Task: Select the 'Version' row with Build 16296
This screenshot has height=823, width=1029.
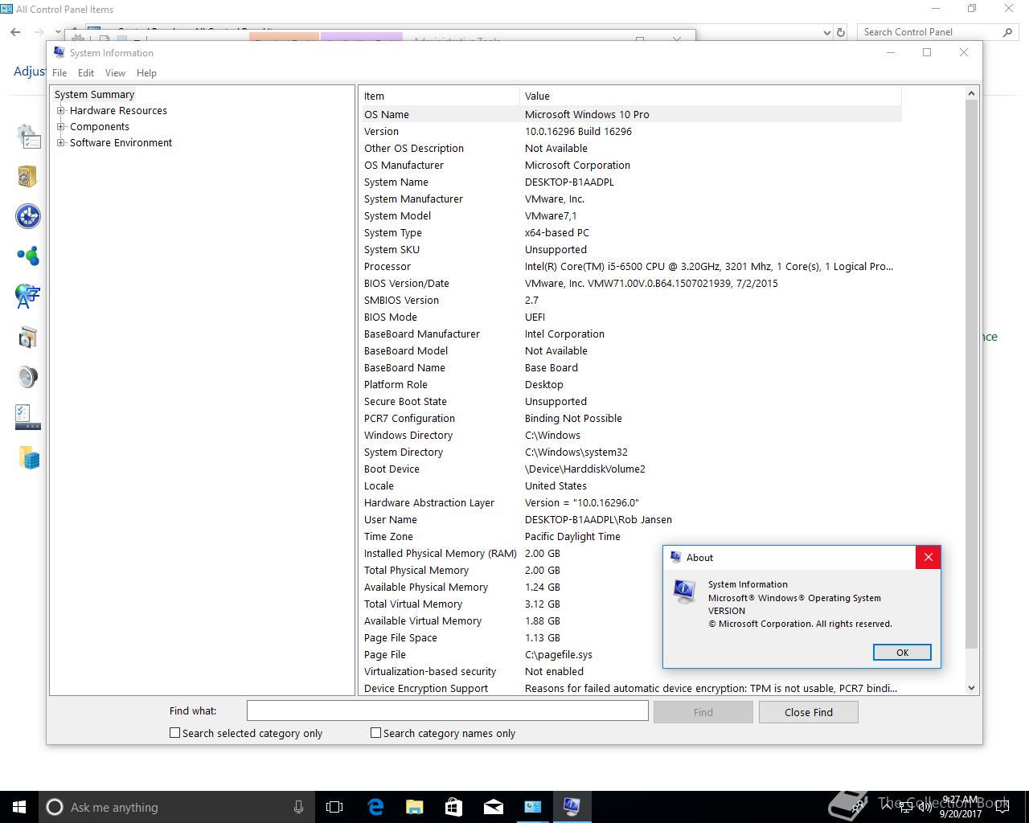Action: pos(631,131)
